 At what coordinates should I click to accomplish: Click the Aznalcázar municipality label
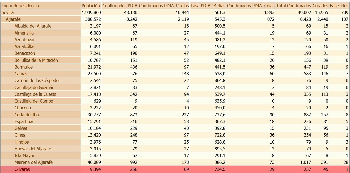coord(25,40)
